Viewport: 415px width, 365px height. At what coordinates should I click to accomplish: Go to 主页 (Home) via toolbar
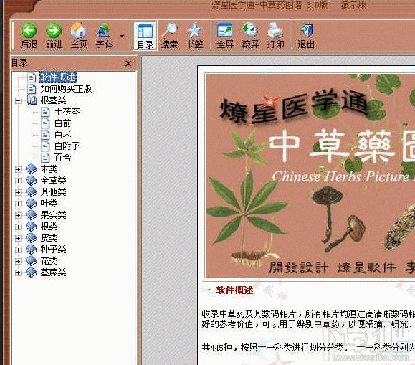point(79,35)
